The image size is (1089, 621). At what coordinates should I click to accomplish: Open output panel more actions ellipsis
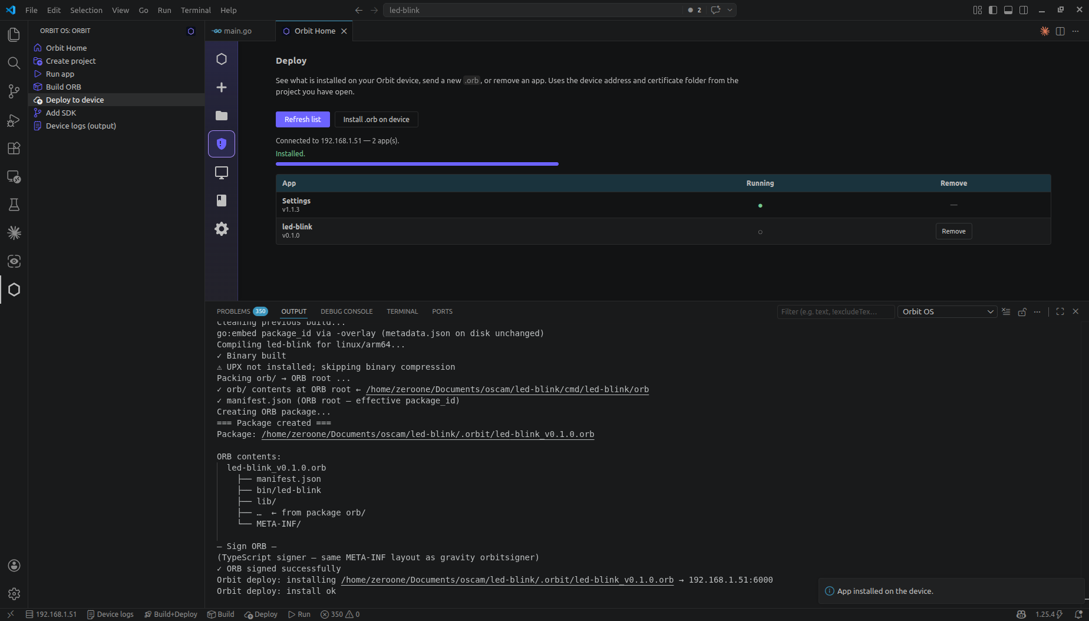pos(1037,311)
